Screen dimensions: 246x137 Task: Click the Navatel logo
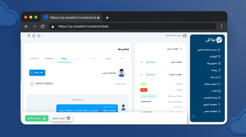pyautogui.click(x=214, y=40)
